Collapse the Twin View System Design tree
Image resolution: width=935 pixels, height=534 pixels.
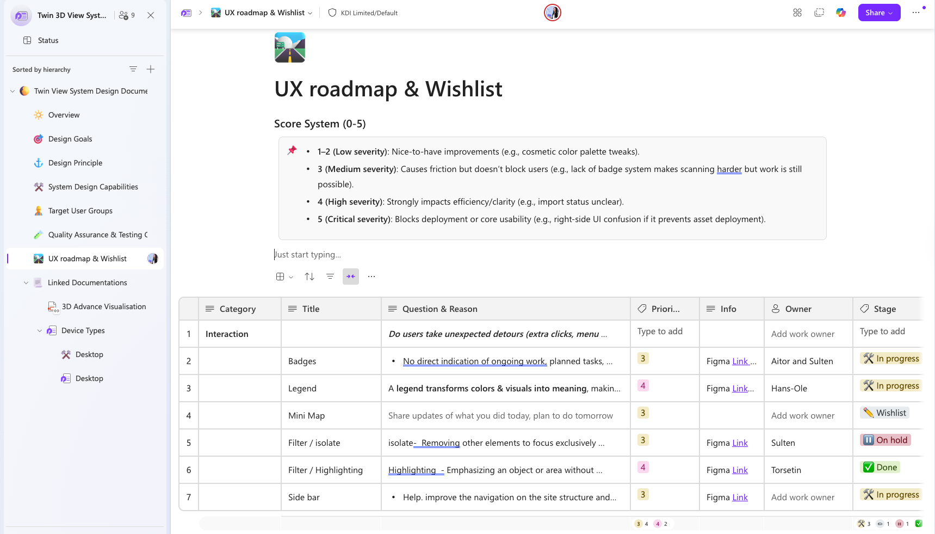[x=13, y=91]
